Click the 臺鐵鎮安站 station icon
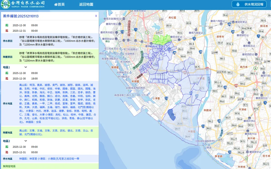The image size is (271, 169). pos(247,152)
